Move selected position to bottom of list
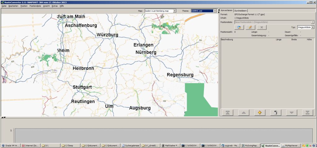This screenshot has height=148, width=317. click(x=307, y=113)
